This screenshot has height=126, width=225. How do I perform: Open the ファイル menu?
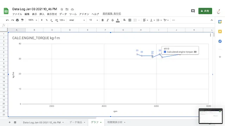(x=17, y=14)
